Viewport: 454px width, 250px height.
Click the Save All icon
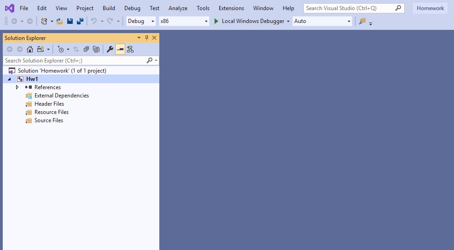80,21
